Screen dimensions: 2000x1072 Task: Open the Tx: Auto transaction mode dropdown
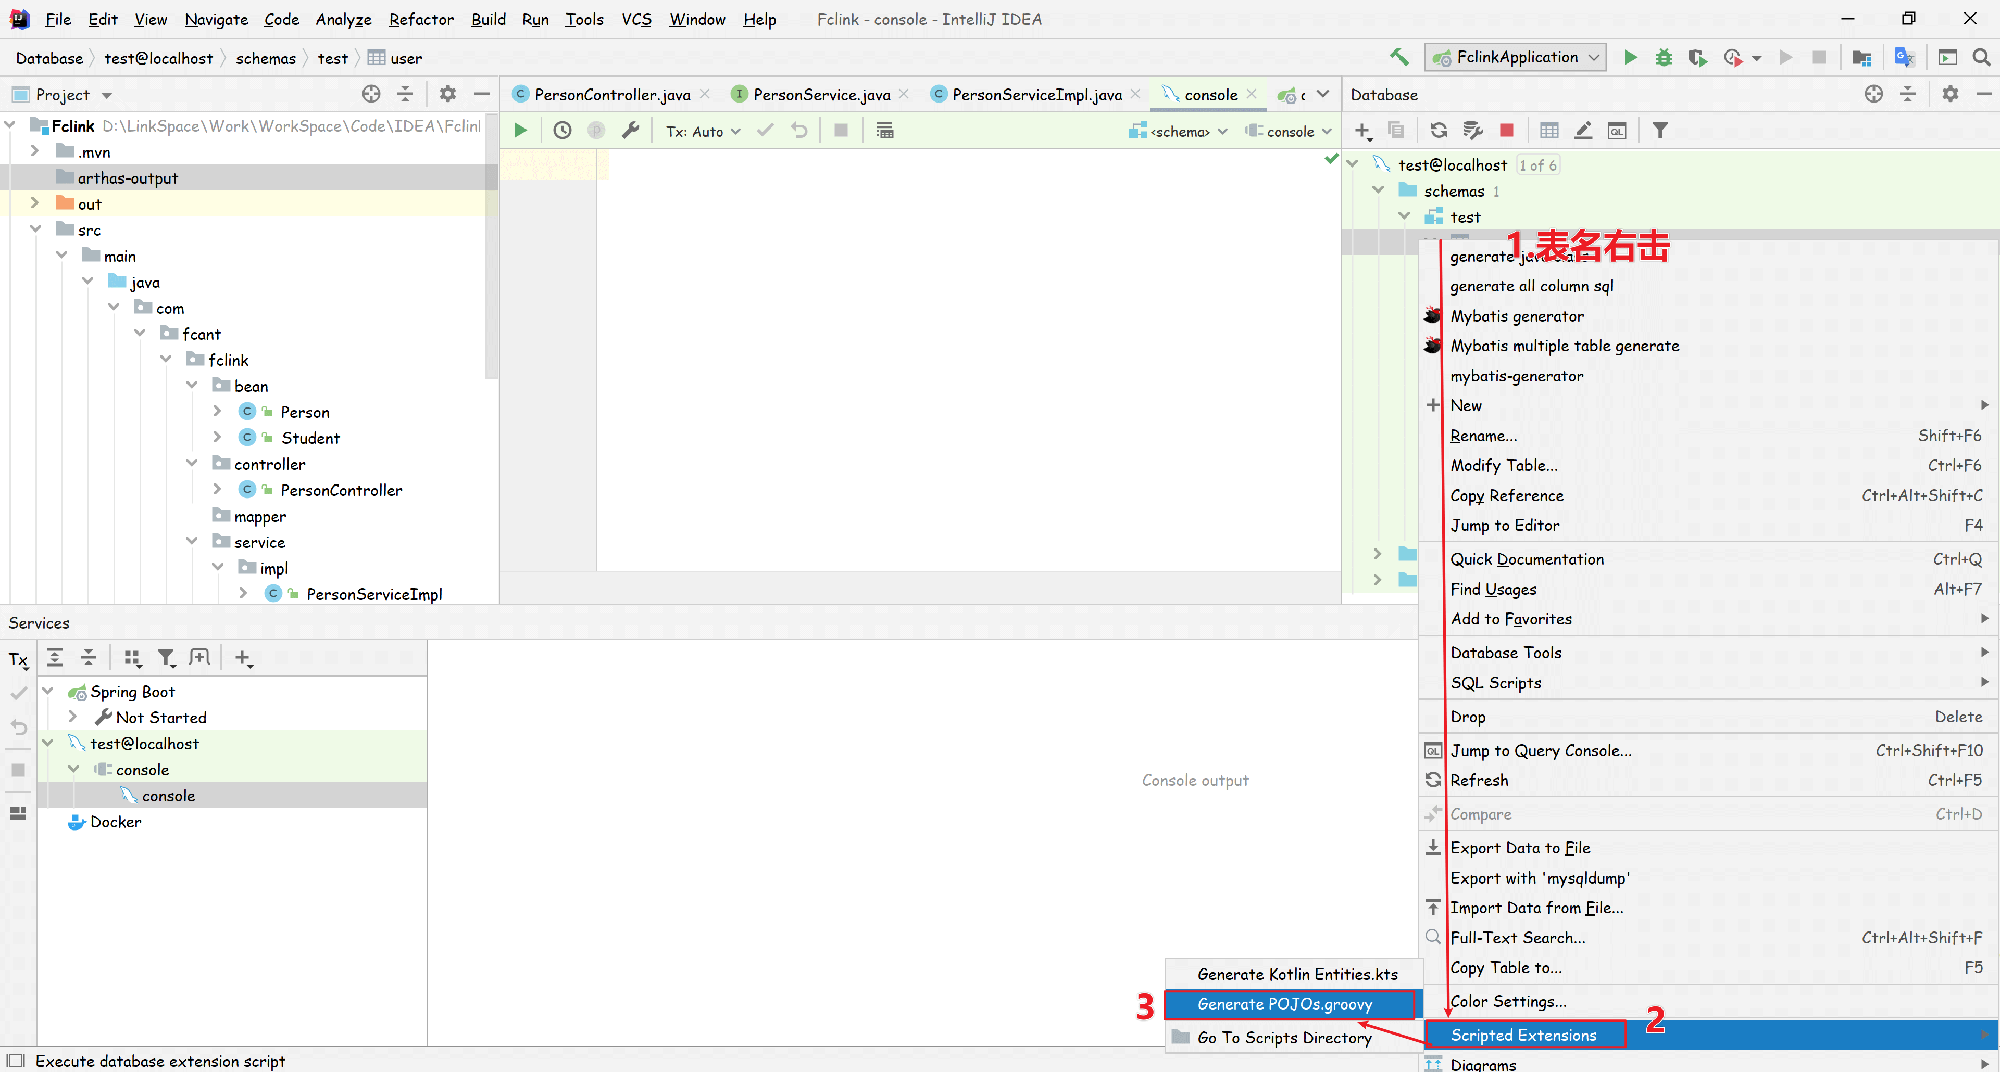click(703, 132)
